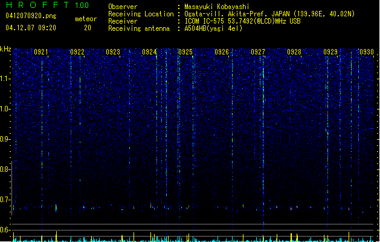The height and width of the screenshot is (242, 380).
Task: Click the 0929 time marker
Action: [330, 52]
